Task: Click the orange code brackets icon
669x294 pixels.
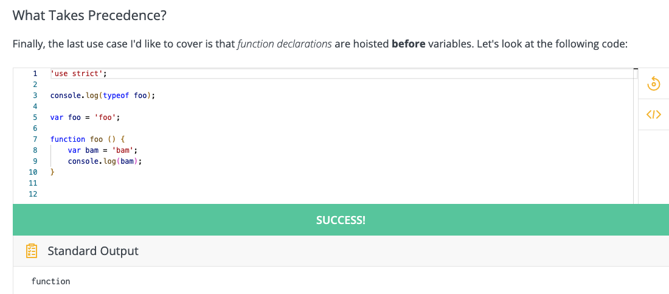Action: (x=654, y=114)
